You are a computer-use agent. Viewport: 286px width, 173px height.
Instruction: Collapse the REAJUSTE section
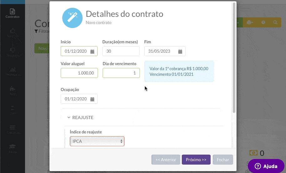(80, 118)
